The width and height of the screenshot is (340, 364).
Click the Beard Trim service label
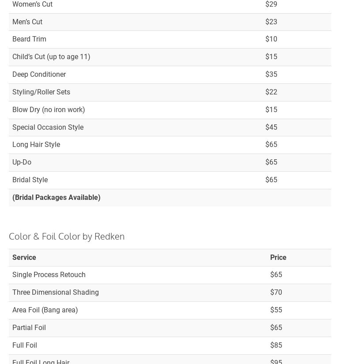click(29, 39)
